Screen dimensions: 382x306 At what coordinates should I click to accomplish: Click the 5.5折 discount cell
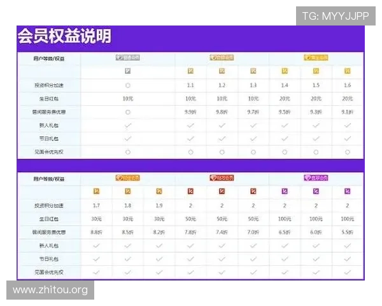(x=347, y=232)
